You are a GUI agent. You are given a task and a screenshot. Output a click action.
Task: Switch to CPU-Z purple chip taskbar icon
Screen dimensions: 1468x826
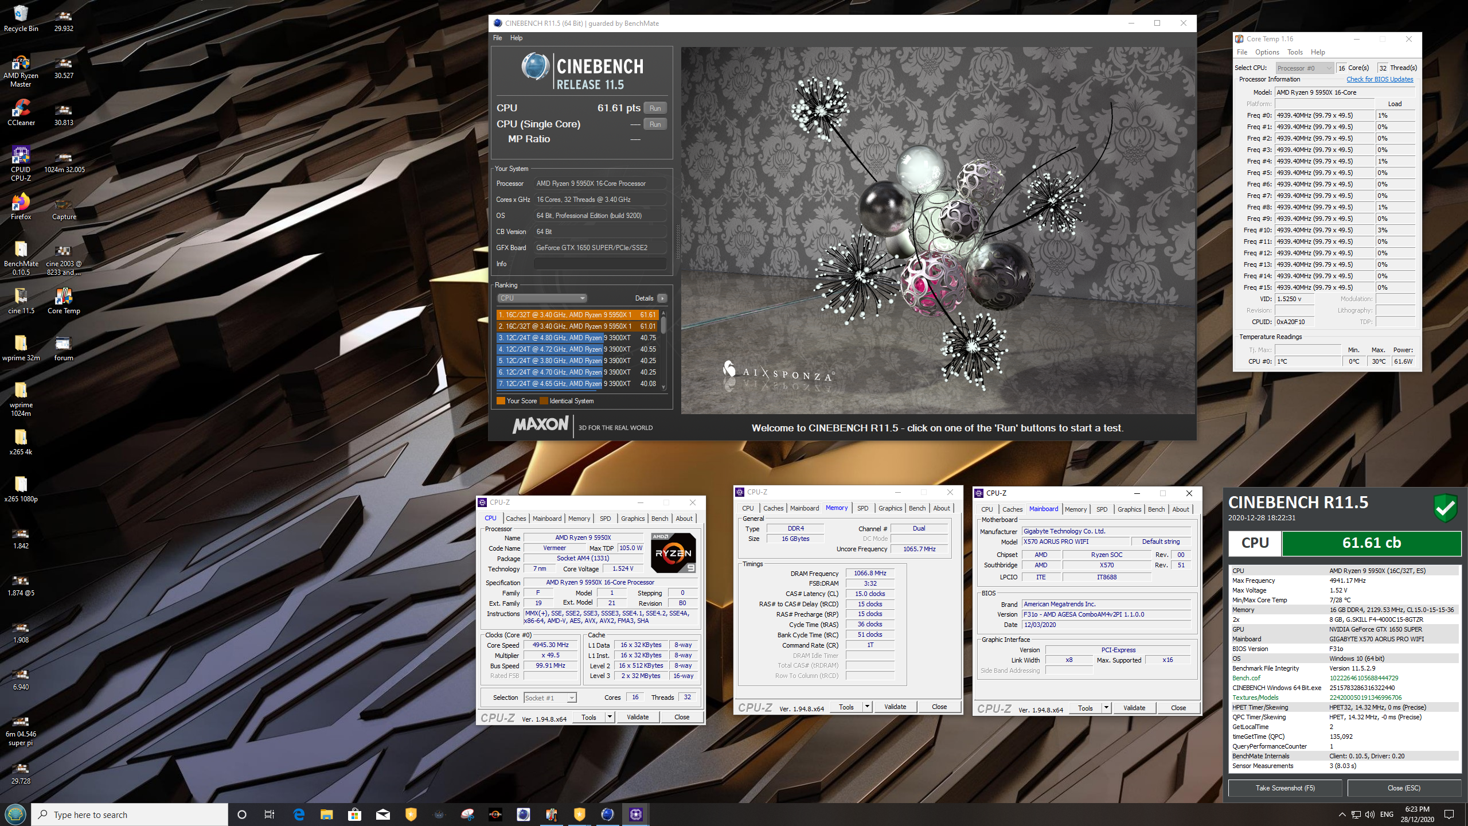pyautogui.click(x=635, y=815)
